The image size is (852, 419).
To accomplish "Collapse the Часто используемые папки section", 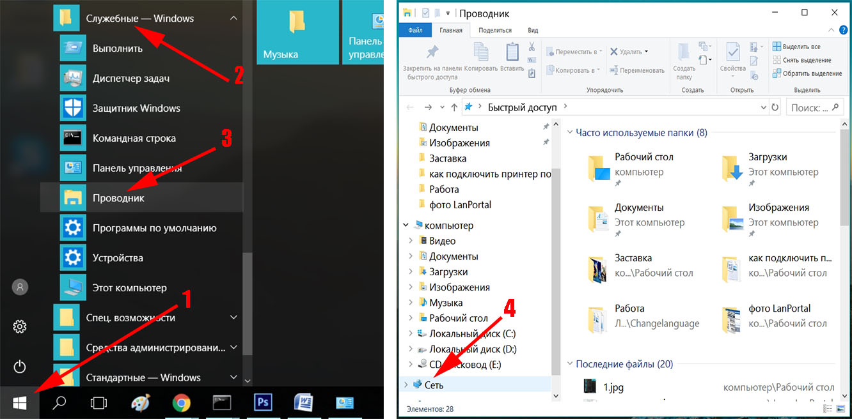I will click(x=569, y=133).
